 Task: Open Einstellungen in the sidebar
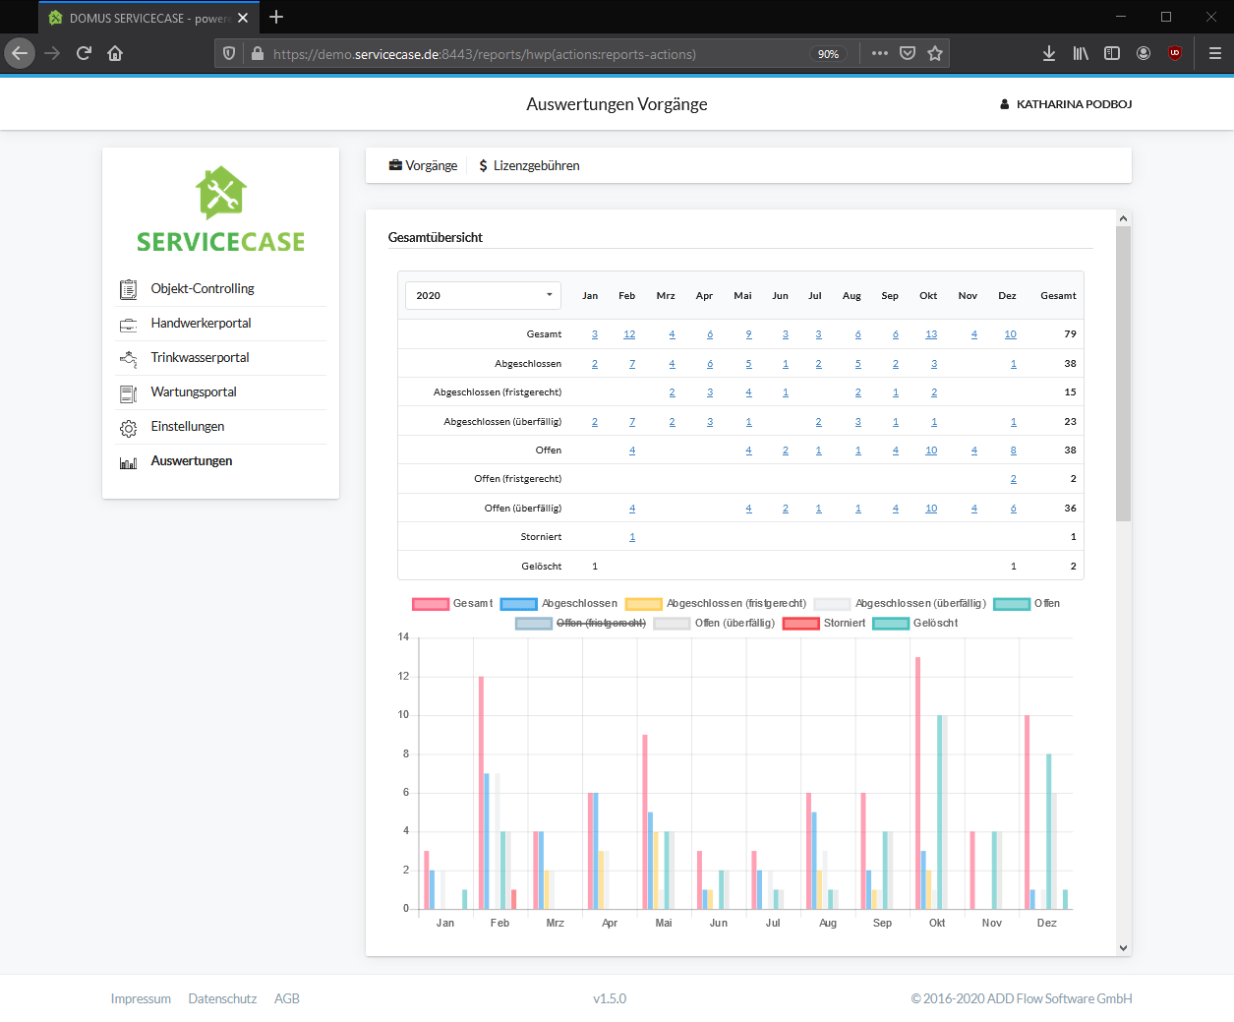188,427
